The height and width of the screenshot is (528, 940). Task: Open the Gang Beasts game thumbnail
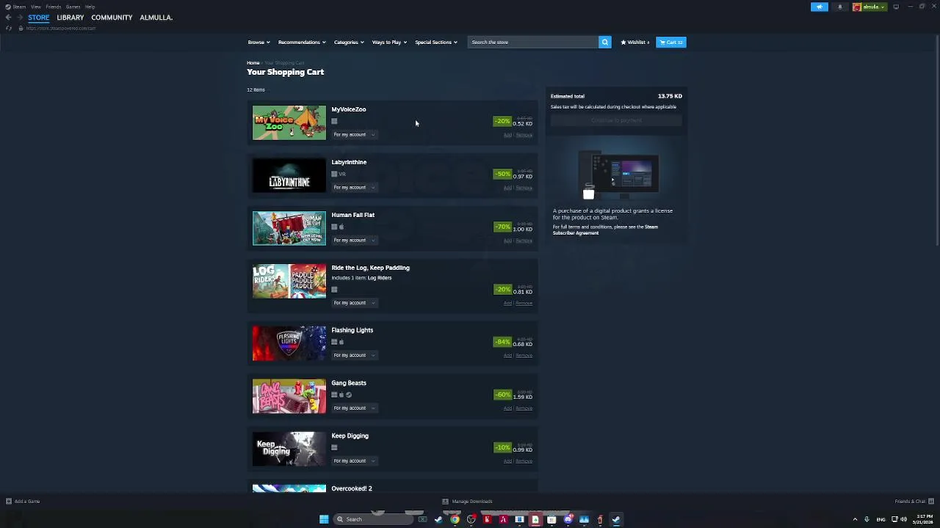click(x=289, y=397)
